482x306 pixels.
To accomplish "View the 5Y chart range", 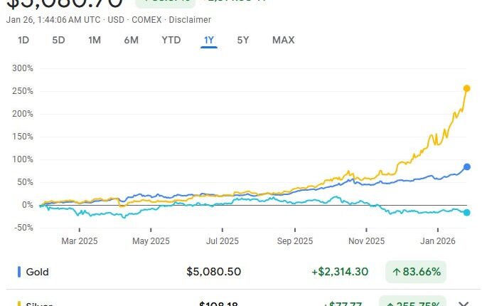I will point(243,40).
